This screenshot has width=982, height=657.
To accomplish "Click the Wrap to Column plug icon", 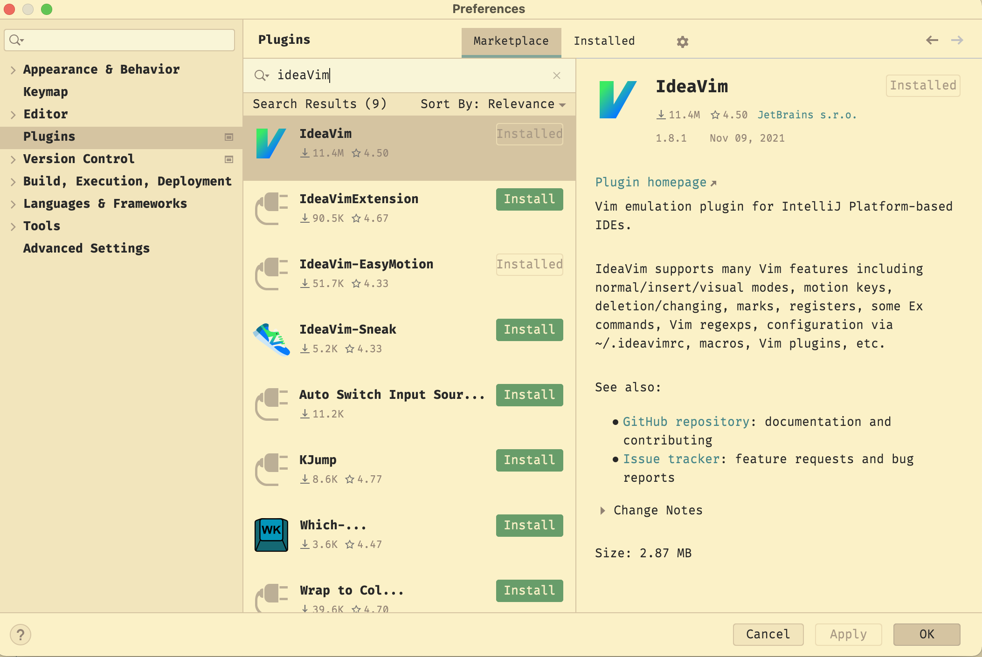I will [x=271, y=598].
